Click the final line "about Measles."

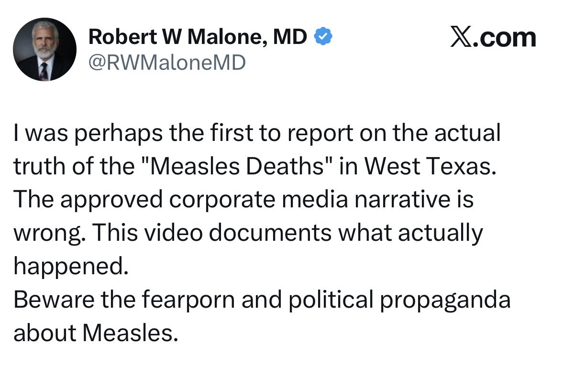(x=96, y=333)
